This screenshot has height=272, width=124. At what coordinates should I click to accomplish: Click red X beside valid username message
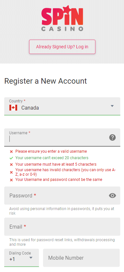click(11, 152)
